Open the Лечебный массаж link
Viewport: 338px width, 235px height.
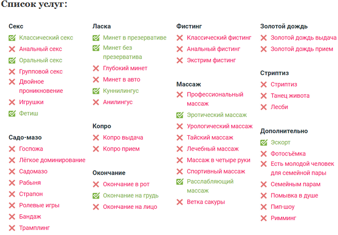click(x=212, y=149)
